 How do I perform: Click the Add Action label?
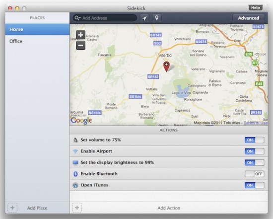pos(169,208)
